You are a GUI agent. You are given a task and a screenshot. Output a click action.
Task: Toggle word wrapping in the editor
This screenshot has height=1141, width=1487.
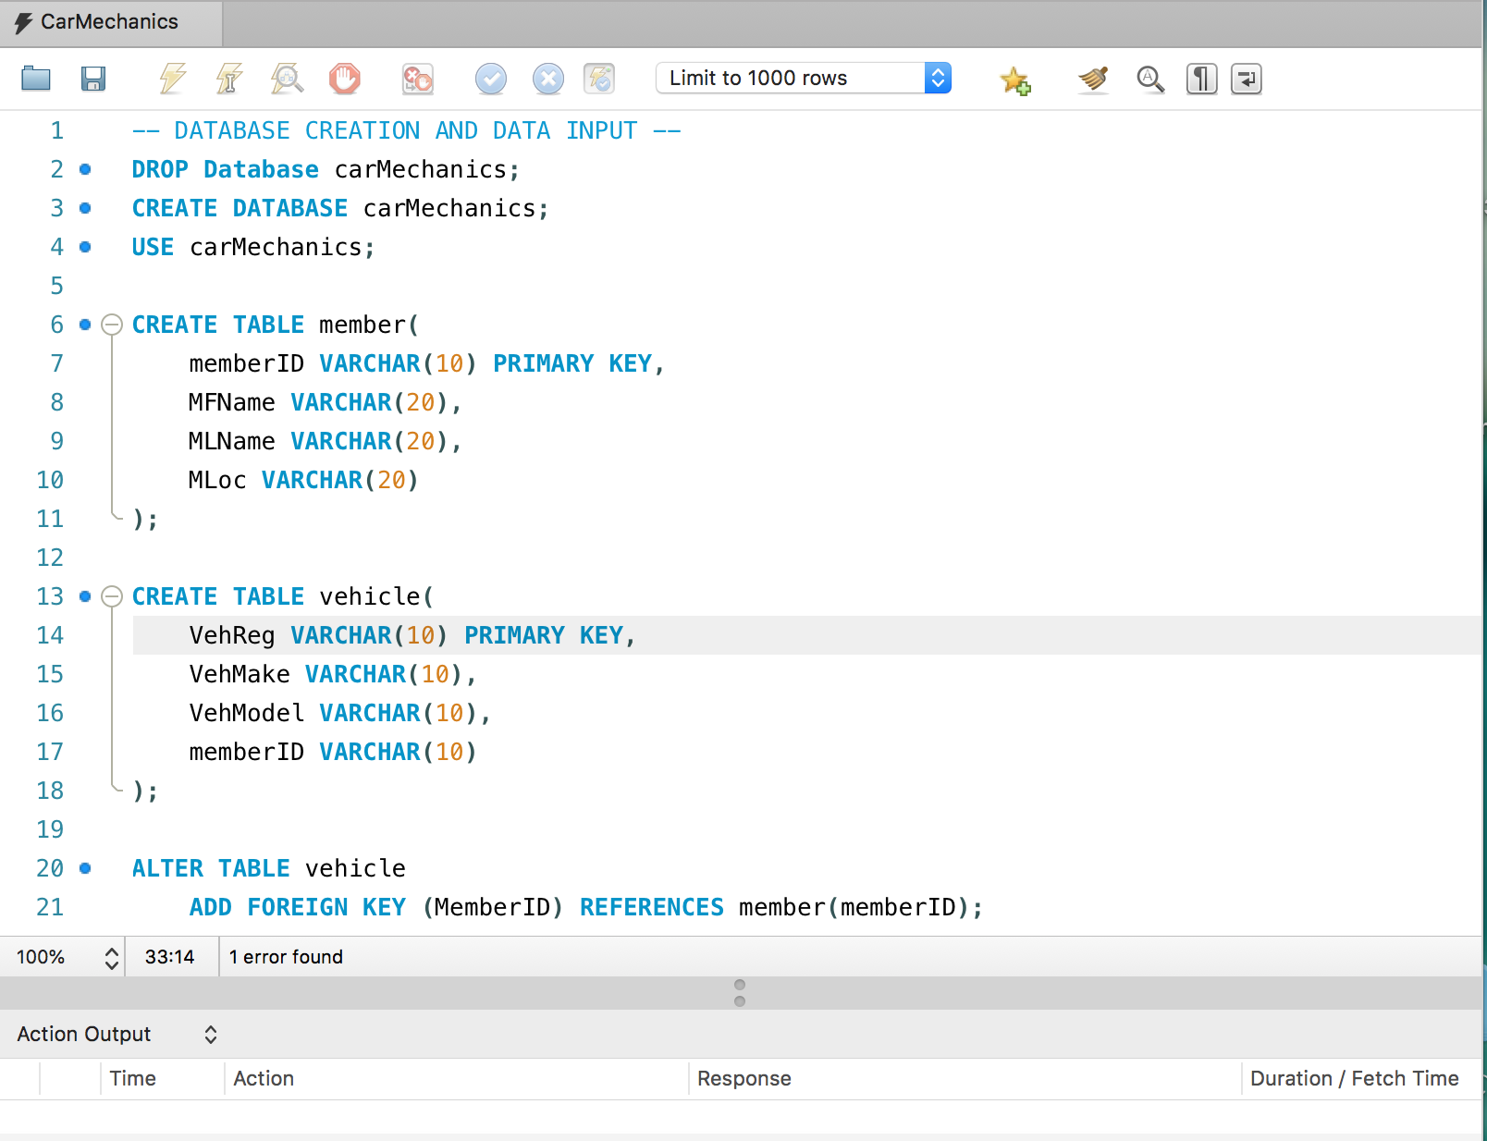[x=1246, y=79]
